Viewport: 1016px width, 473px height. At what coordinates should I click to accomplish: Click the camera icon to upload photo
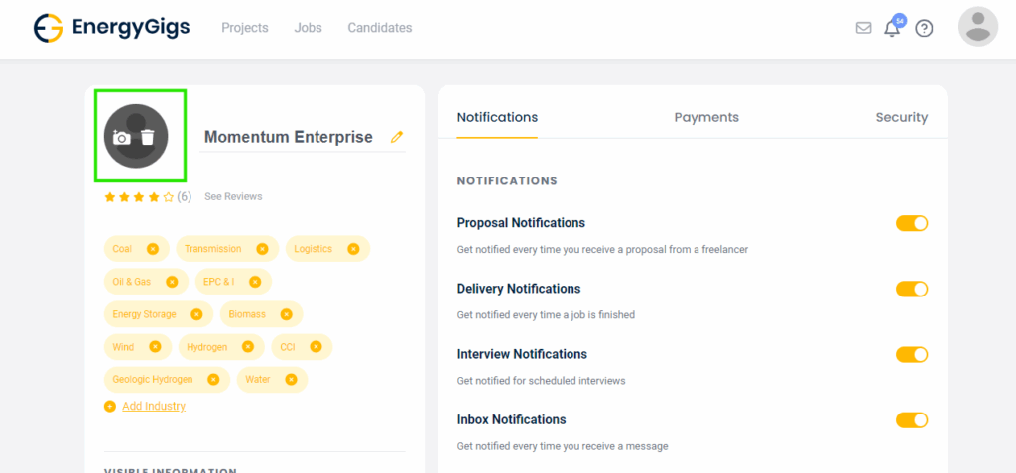point(122,138)
